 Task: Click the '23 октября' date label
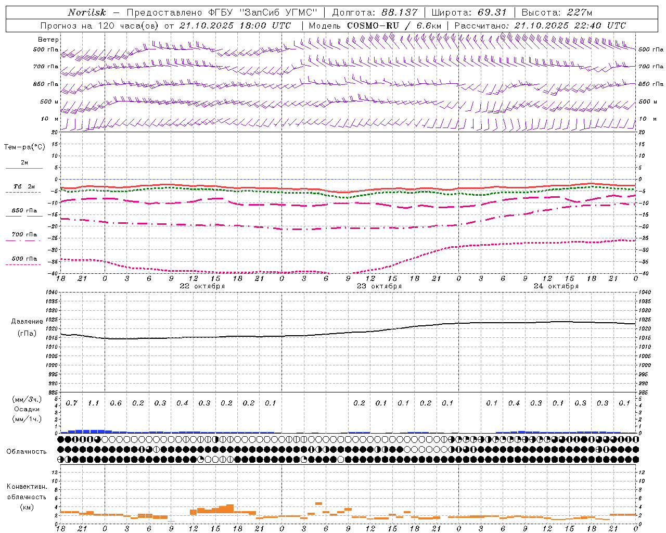(379, 286)
